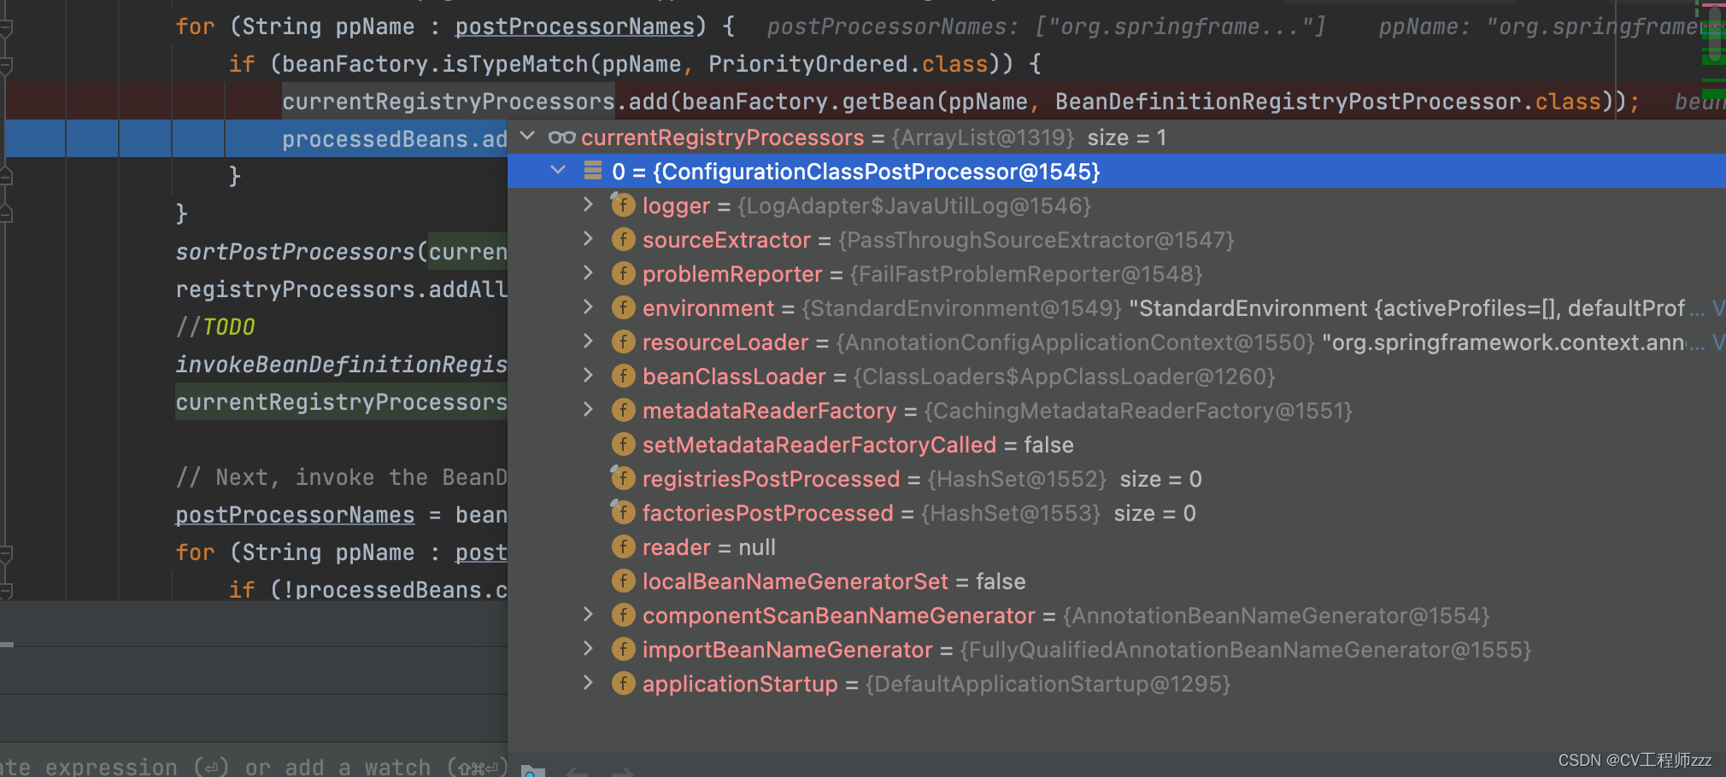Click the AnnotationBeanNameGenerator@1554 value

pos(1276,616)
